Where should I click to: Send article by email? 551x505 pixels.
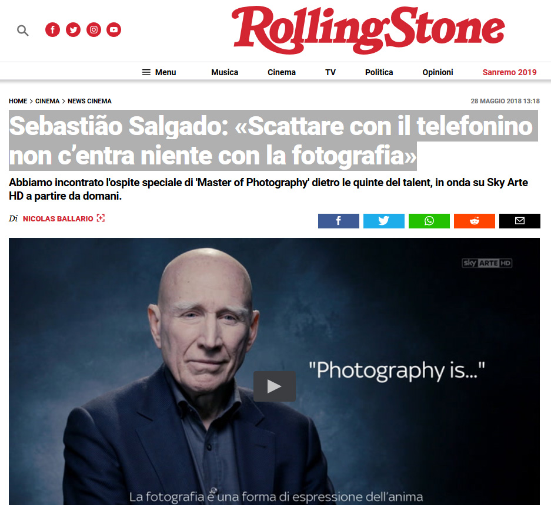(x=520, y=221)
